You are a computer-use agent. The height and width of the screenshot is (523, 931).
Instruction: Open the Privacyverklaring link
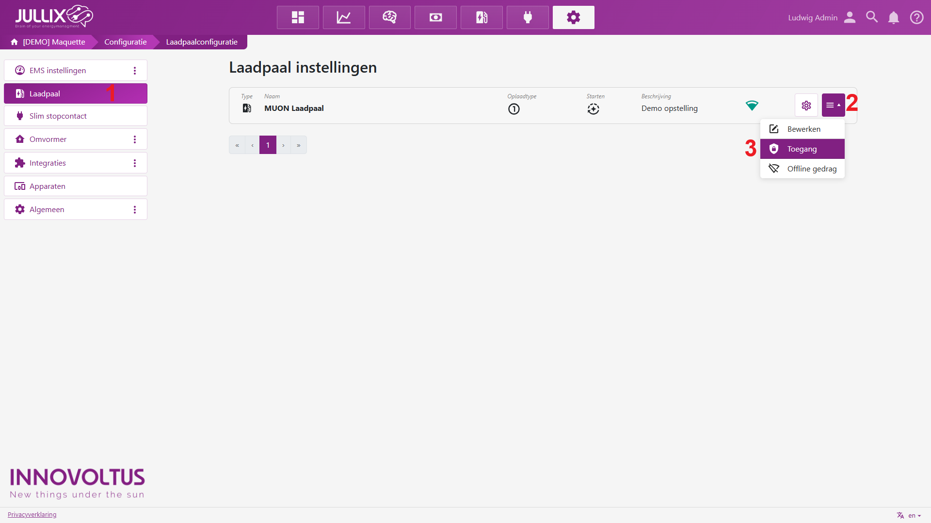(x=32, y=515)
